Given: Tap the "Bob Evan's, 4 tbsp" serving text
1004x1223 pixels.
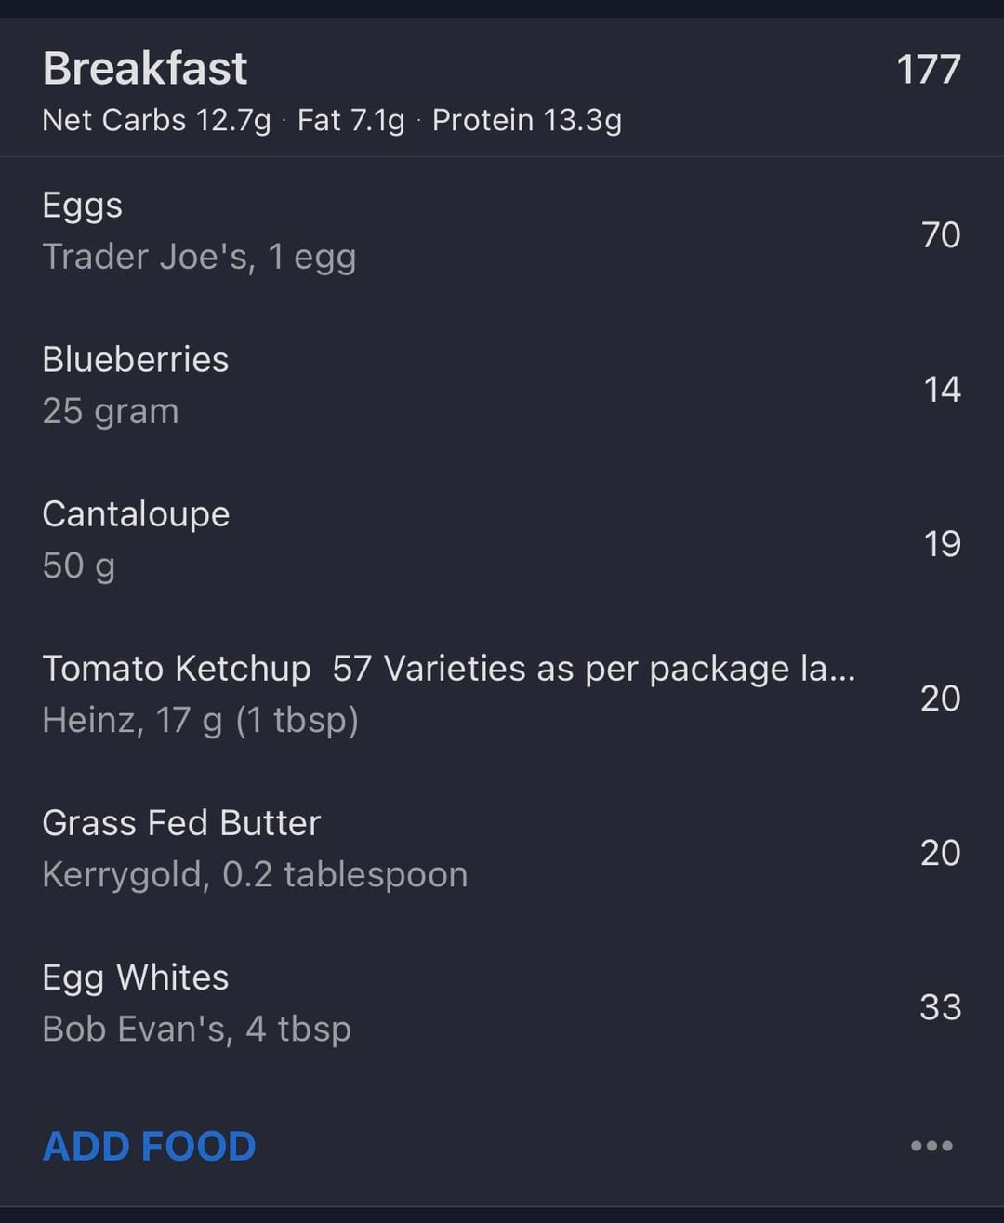Looking at the screenshot, I should tap(197, 1029).
